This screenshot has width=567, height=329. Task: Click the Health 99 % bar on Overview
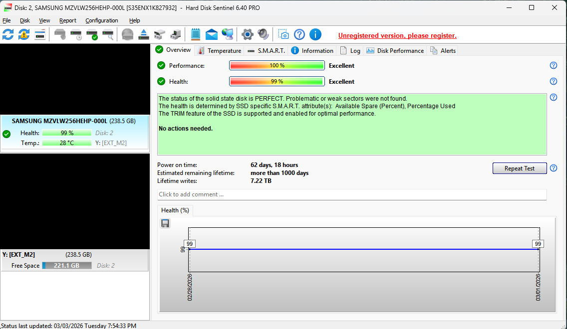click(277, 81)
